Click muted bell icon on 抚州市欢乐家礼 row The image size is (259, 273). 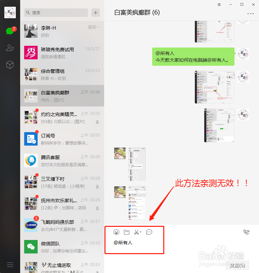click(x=97, y=208)
